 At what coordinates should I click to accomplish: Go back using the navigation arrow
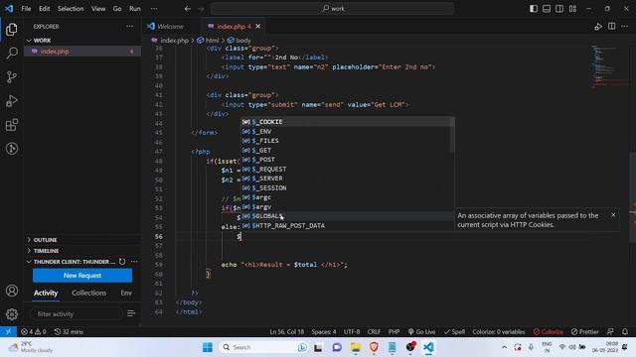pyautogui.click(x=188, y=9)
